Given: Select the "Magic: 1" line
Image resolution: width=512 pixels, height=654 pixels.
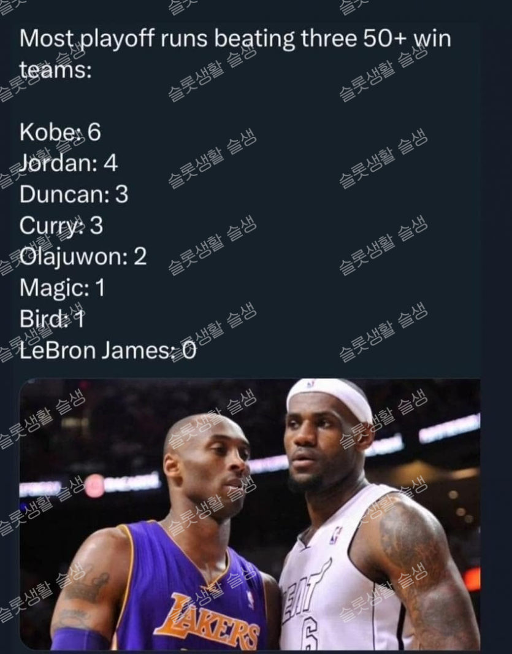Looking at the screenshot, I should point(62,288).
